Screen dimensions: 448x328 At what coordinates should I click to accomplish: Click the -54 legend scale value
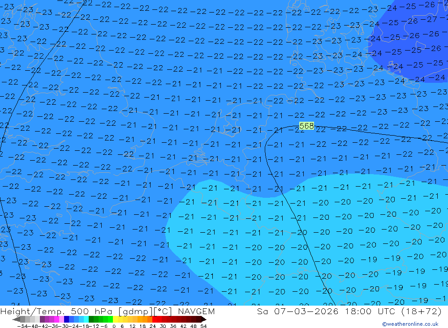22,326
